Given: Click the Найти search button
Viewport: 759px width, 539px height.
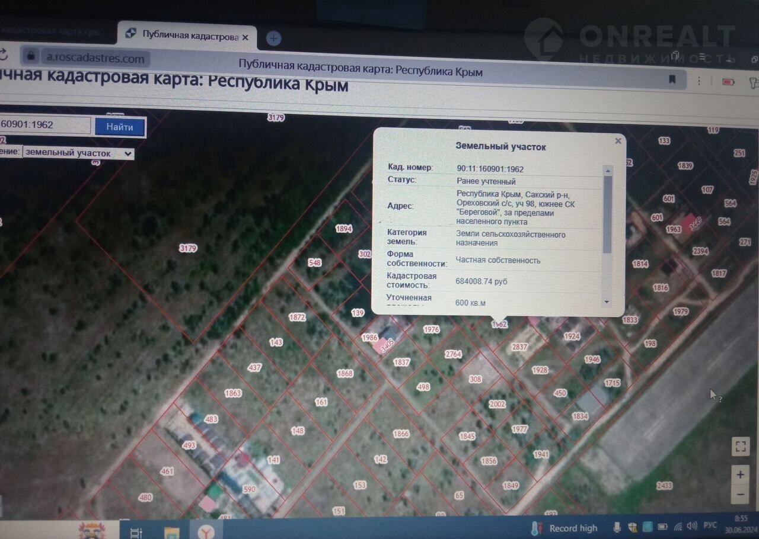Looking at the screenshot, I should 120,127.
